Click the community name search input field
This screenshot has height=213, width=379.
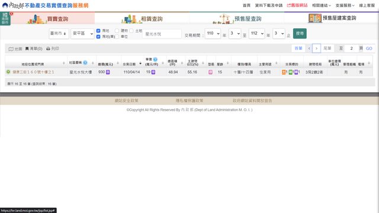(x=162, y=34)
